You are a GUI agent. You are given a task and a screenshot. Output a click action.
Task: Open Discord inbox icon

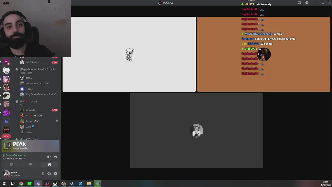299,3
